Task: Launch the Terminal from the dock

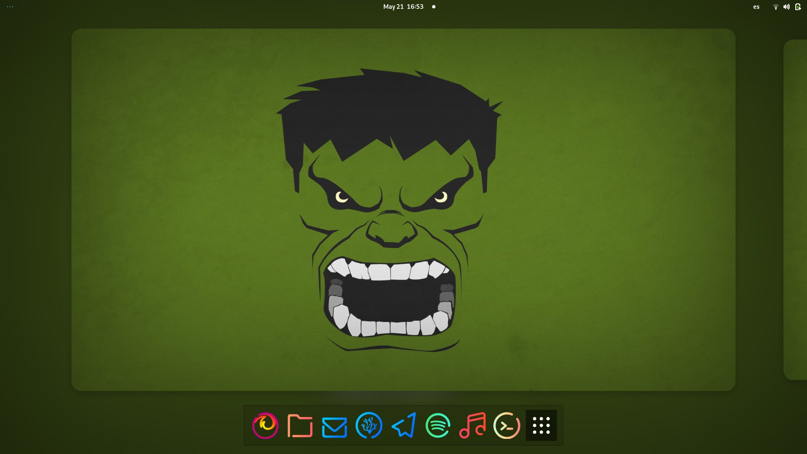Action: coord(506,425)
